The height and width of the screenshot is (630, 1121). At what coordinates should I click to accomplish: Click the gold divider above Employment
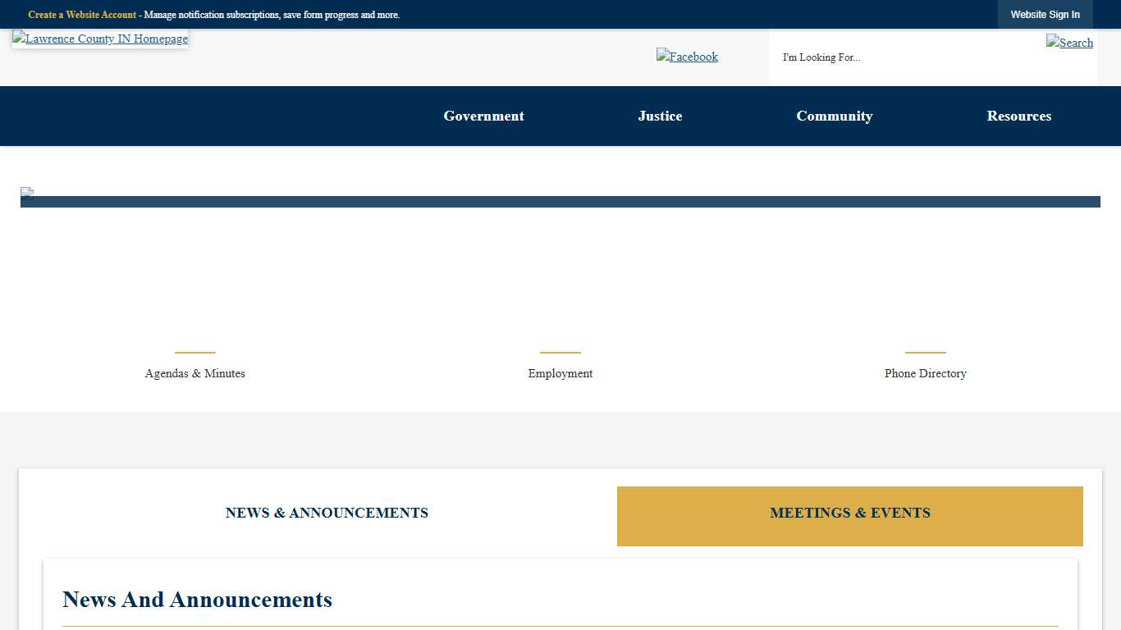(560, 351)
